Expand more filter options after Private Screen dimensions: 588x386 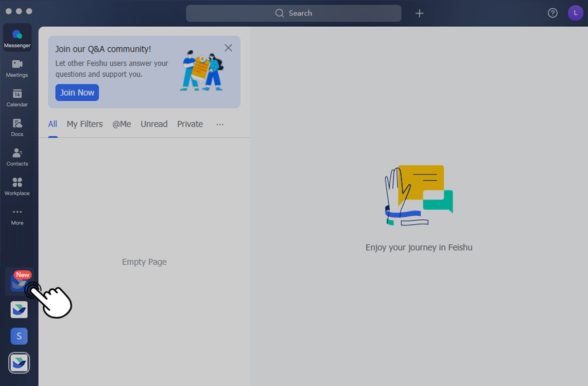[220, 125]
